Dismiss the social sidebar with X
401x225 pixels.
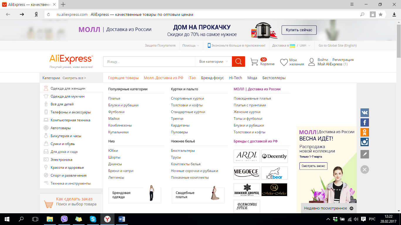pos(365,169)
